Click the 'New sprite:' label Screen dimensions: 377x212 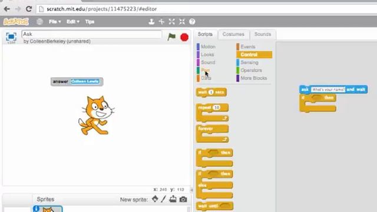click(x=134, y=200)
